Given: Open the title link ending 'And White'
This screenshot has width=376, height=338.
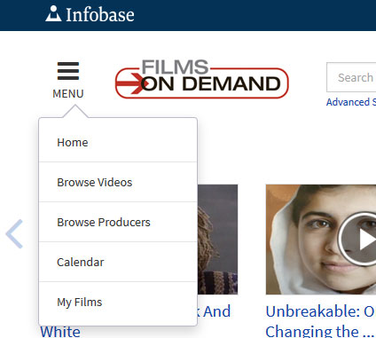Looking at the screenshot, I should click(x=136, y=321).
